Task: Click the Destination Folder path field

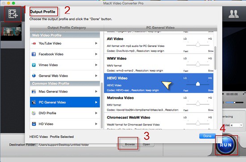Action: pos(77,145)
